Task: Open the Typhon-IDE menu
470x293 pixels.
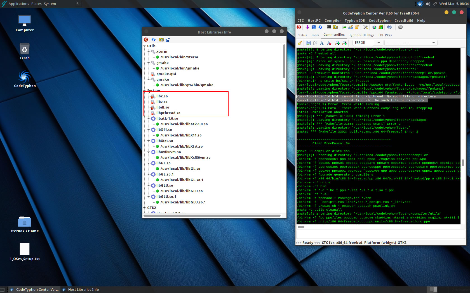Action: click(x=355, y=21)
